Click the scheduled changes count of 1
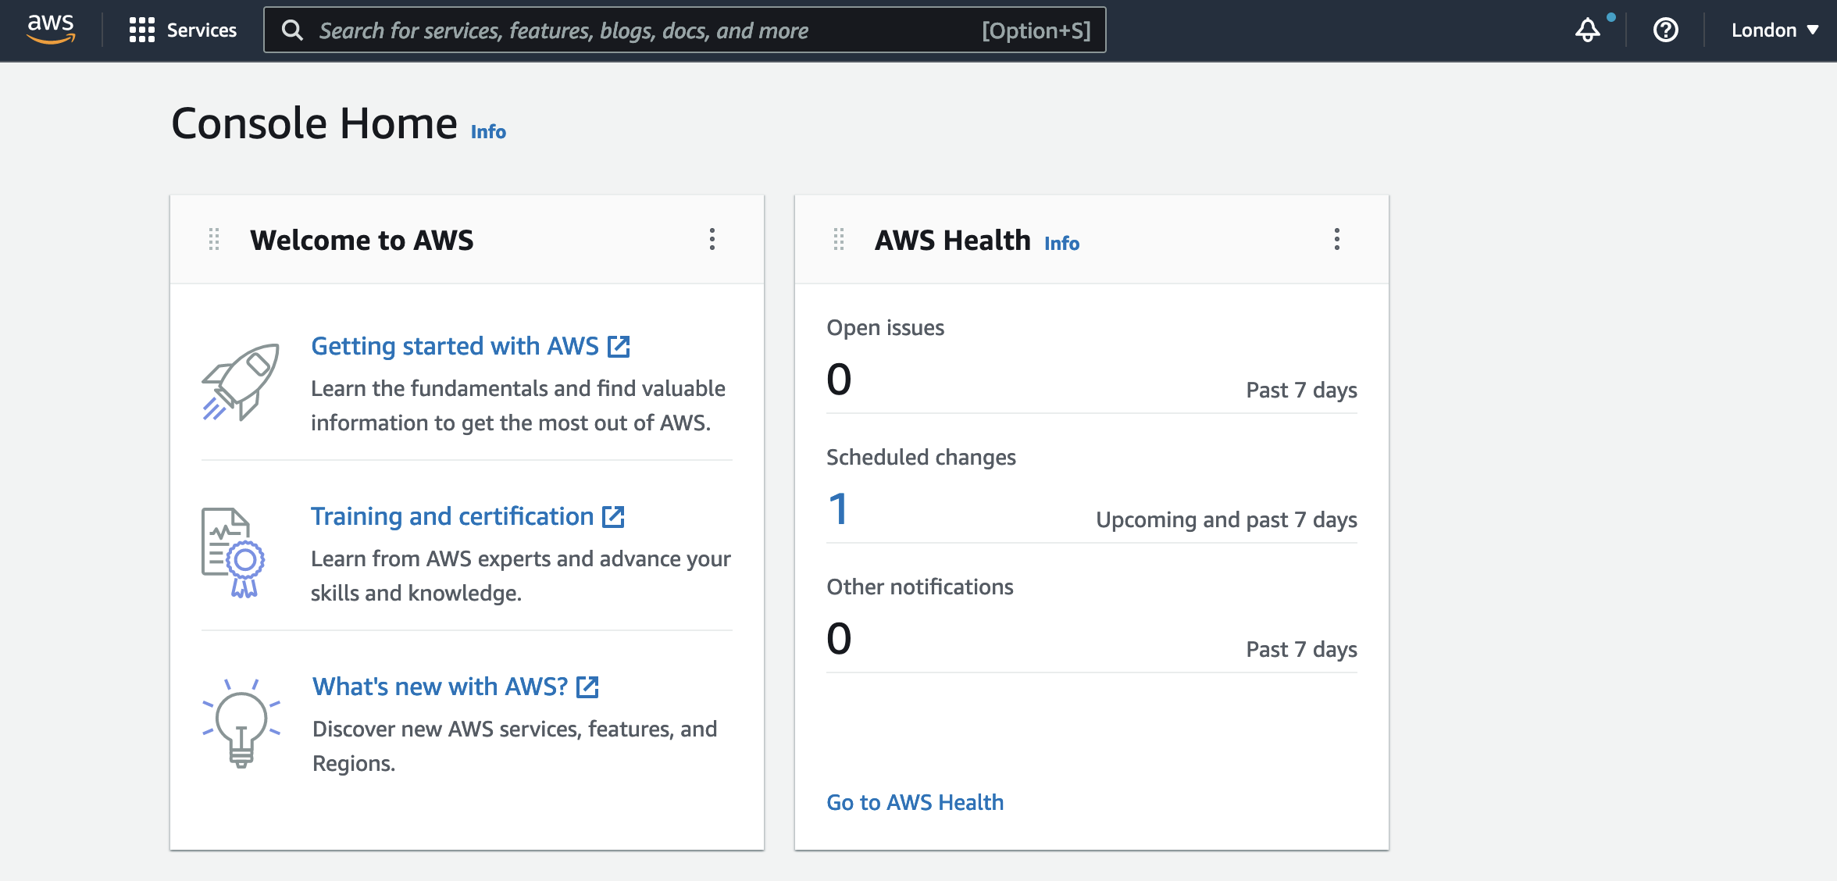 [836, 509]
